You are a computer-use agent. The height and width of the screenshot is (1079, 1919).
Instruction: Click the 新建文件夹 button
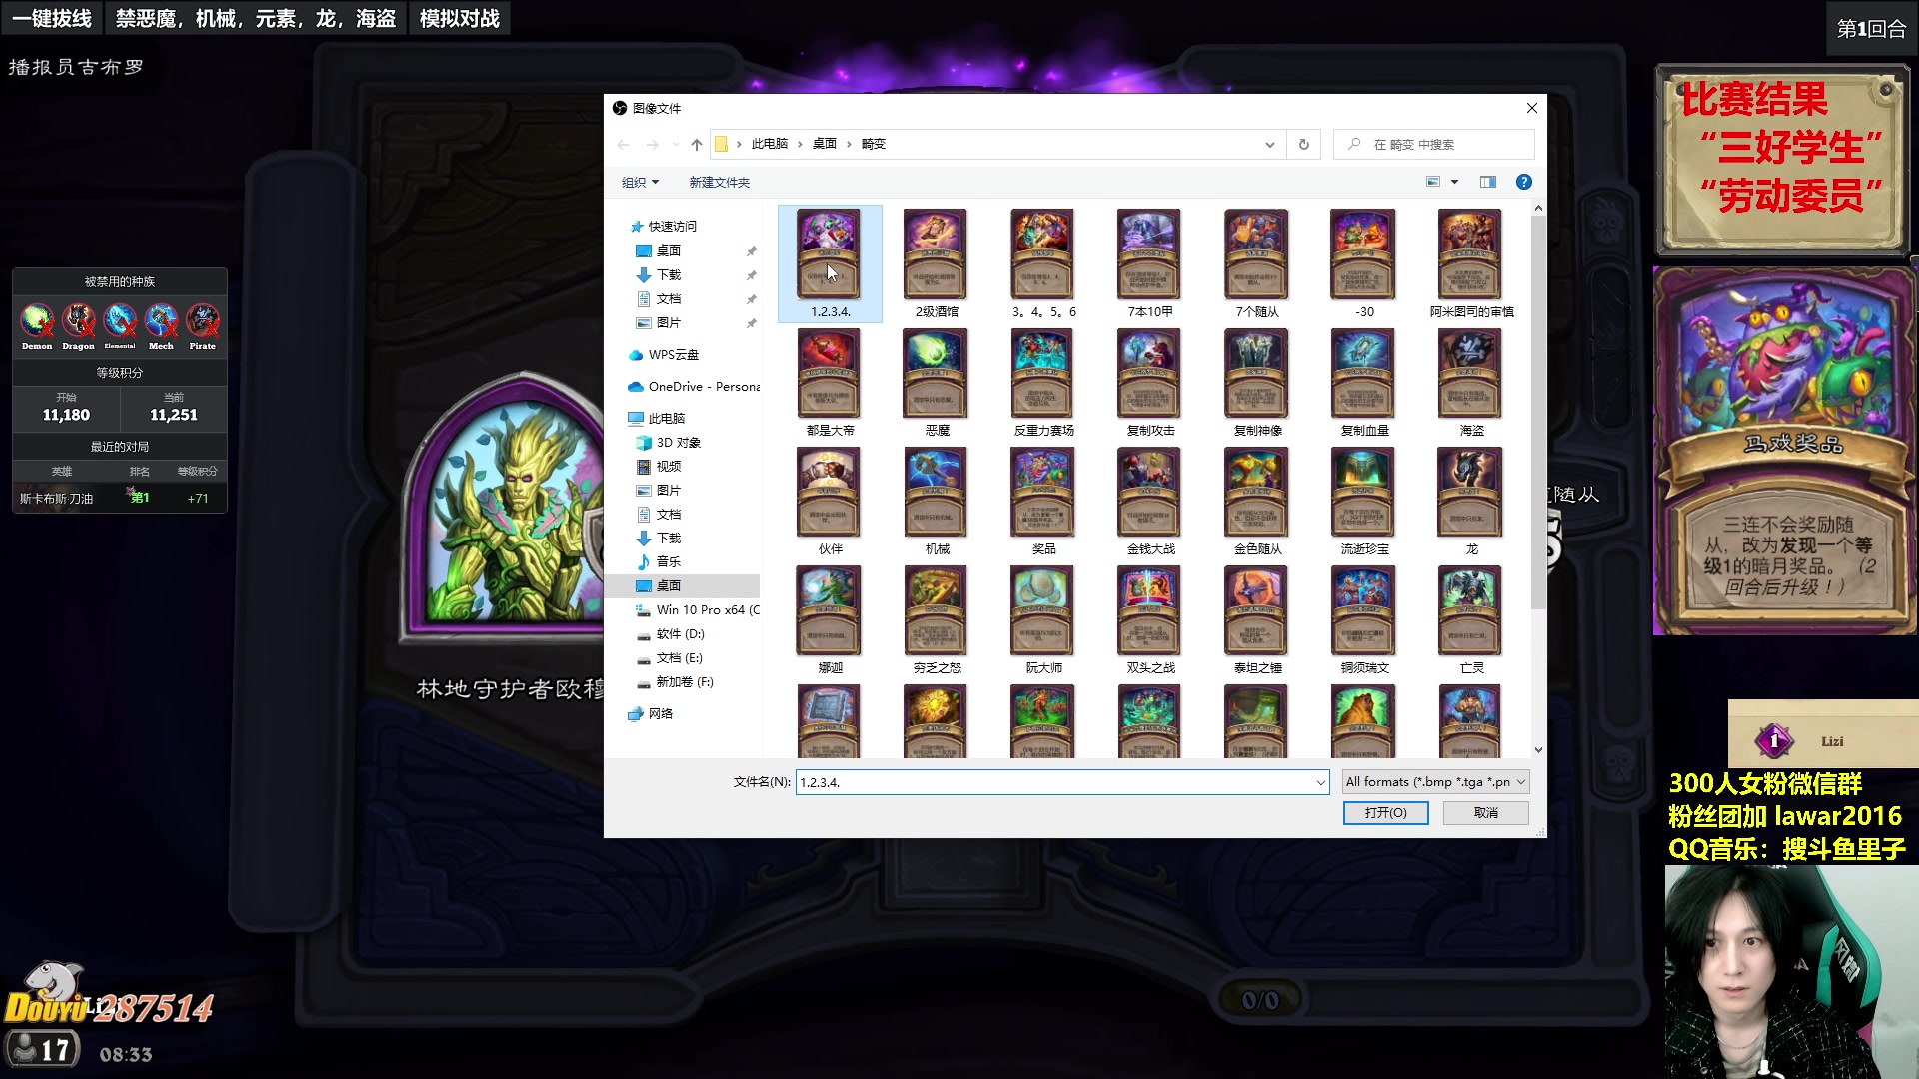tap(719, 182)
